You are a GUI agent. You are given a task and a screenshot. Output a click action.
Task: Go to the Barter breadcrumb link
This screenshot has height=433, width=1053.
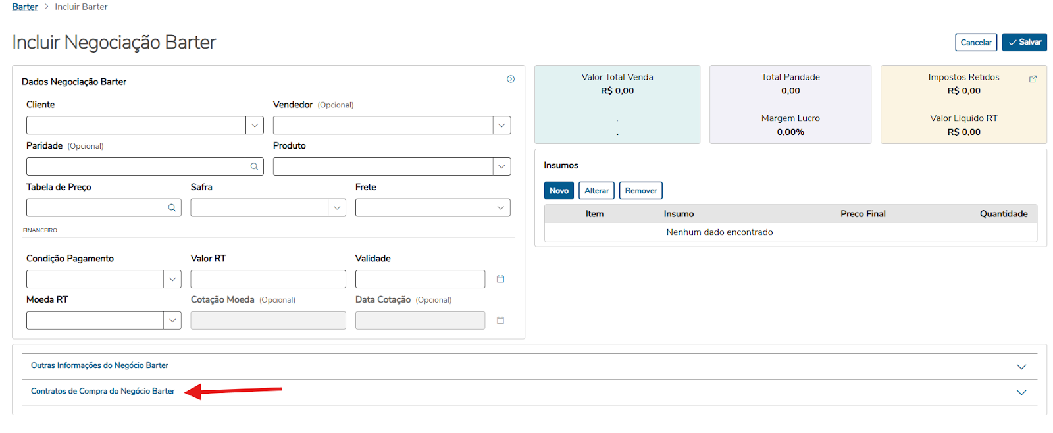25,7
